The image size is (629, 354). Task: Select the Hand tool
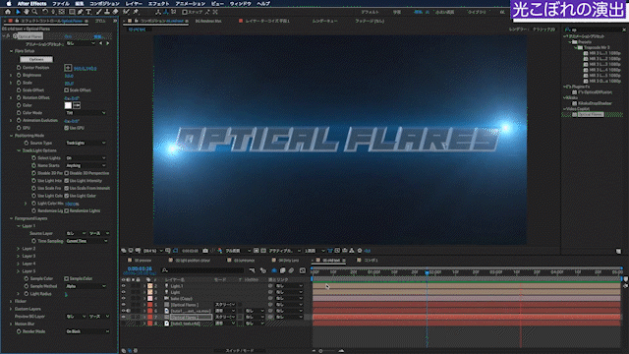(27, 12)
